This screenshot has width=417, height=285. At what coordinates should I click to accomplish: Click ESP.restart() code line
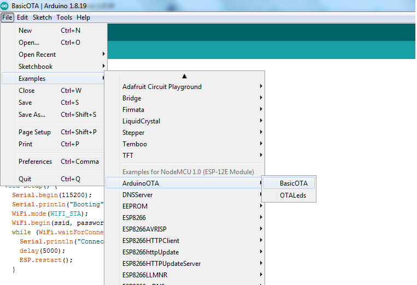click(46, 260)
